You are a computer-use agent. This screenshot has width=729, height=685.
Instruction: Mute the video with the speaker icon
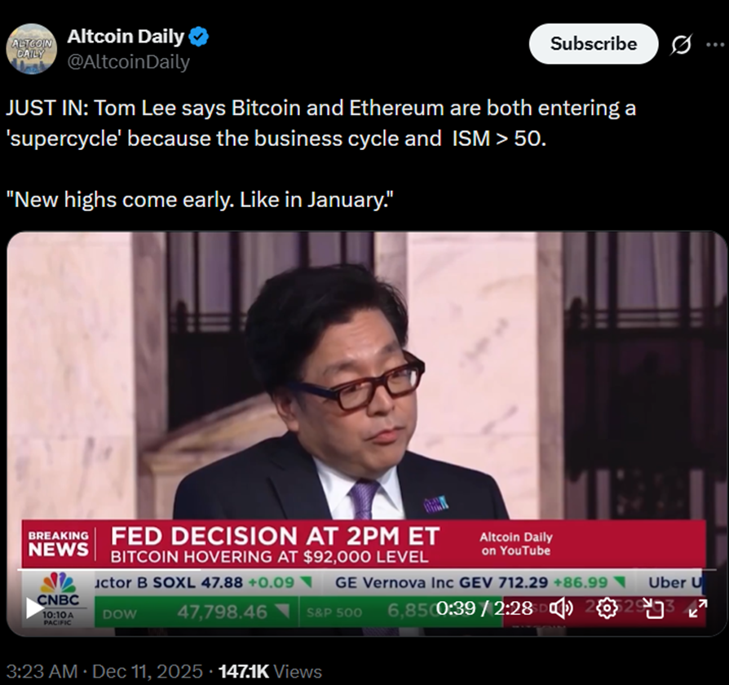click(x=561, y=608)
